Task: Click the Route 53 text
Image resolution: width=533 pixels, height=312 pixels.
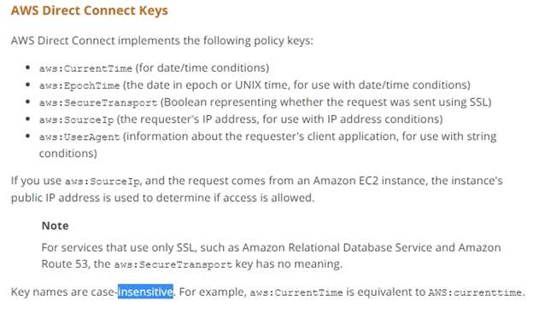Action: point(64,264)
